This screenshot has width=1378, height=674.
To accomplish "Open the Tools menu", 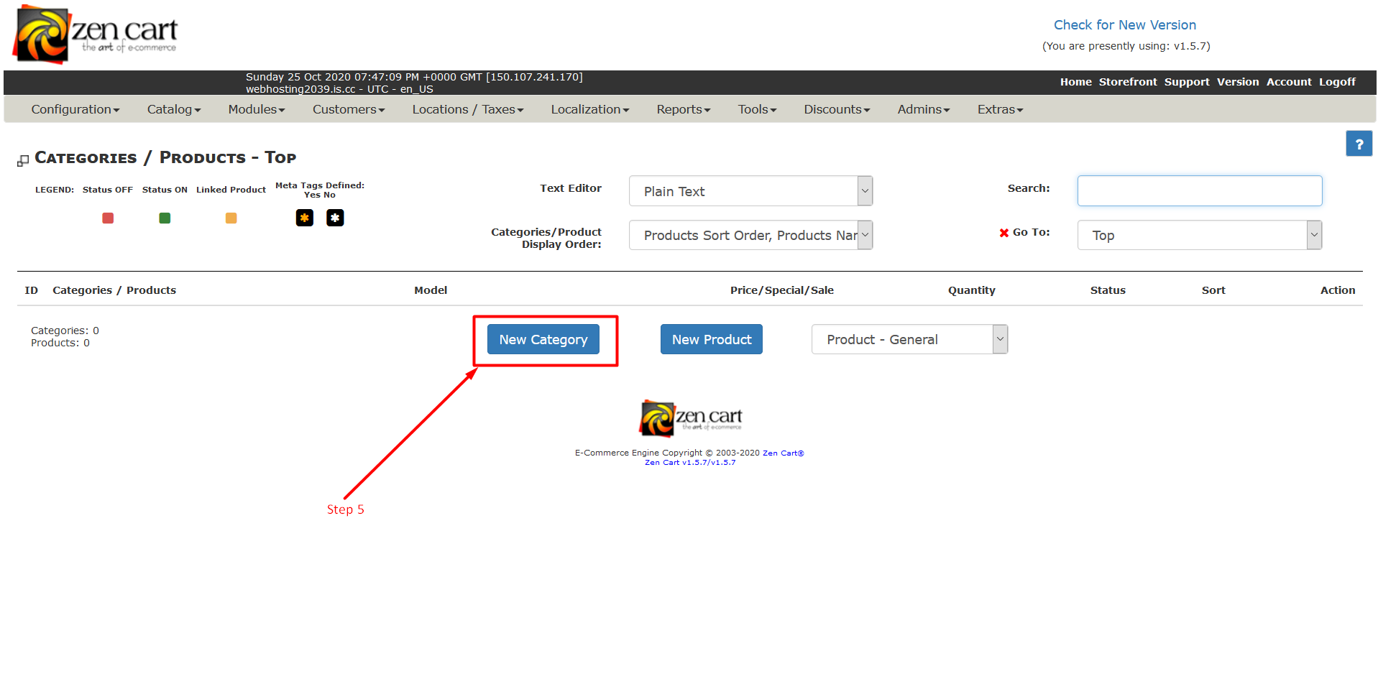I will pos(758,109).
